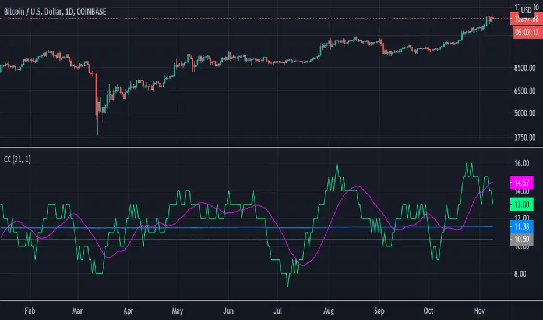The image size is (543, 320).
Task: Click the 16.00 indicator axis label
Action: pyautogui.click(x=521, y=163)
